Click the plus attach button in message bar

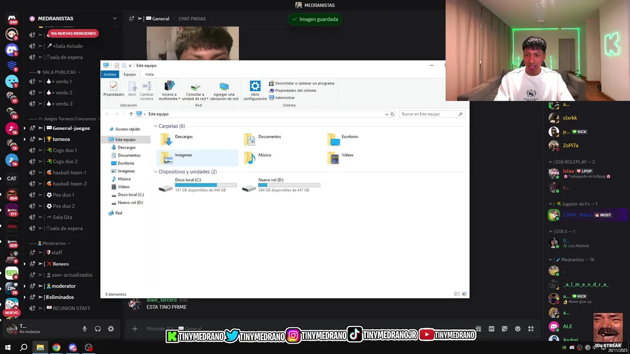[x=135, y=329]
